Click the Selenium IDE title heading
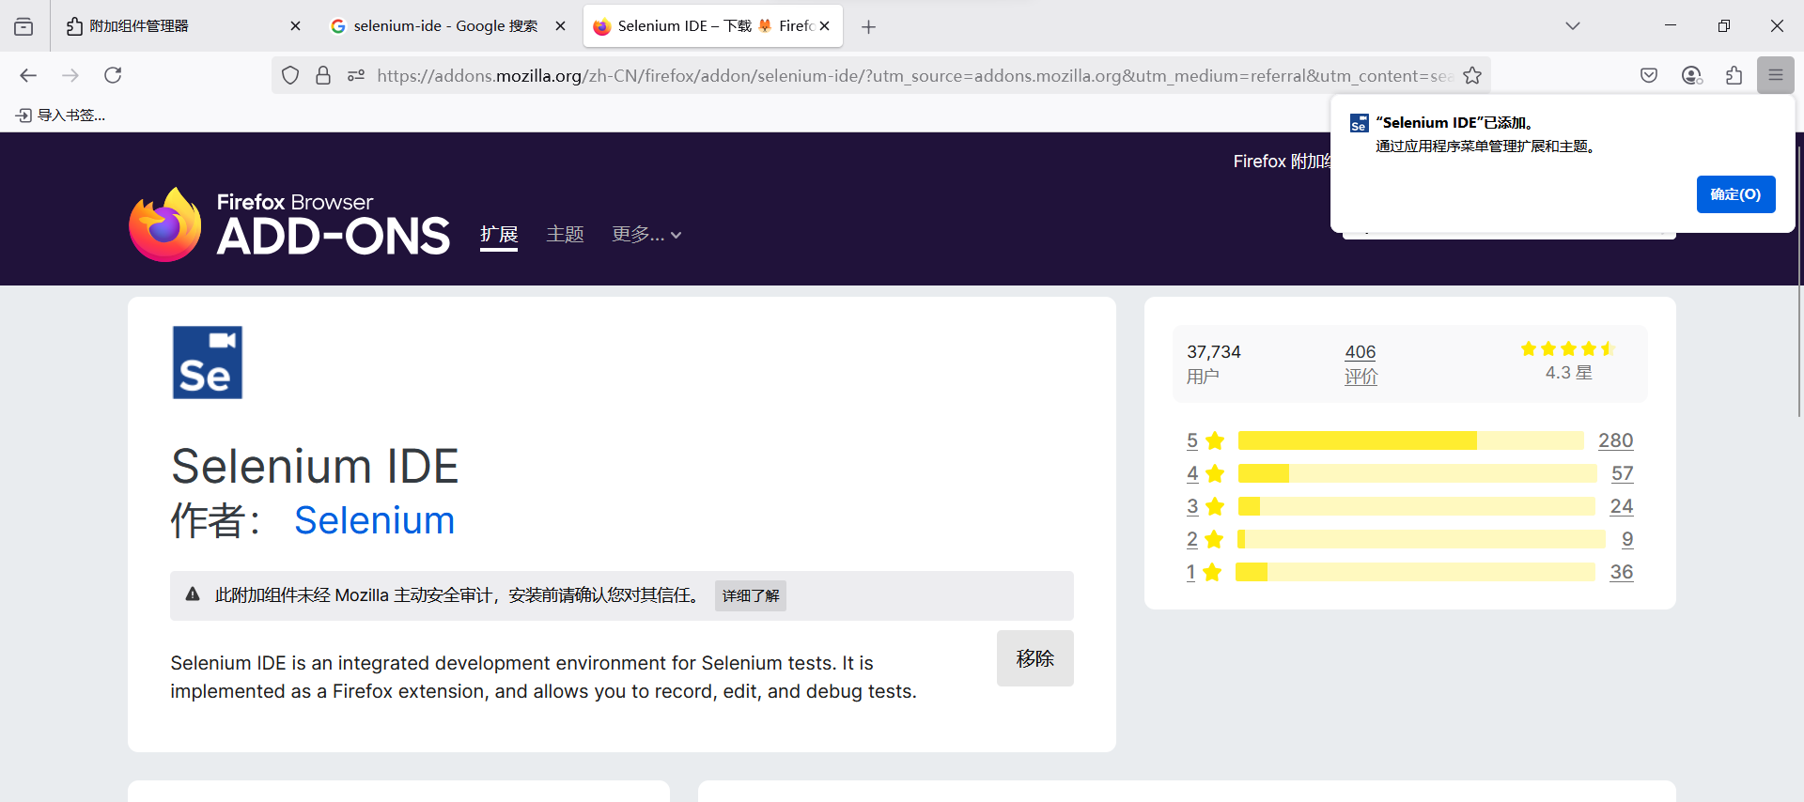This screenshot has width=1804, height=802. 315,466
